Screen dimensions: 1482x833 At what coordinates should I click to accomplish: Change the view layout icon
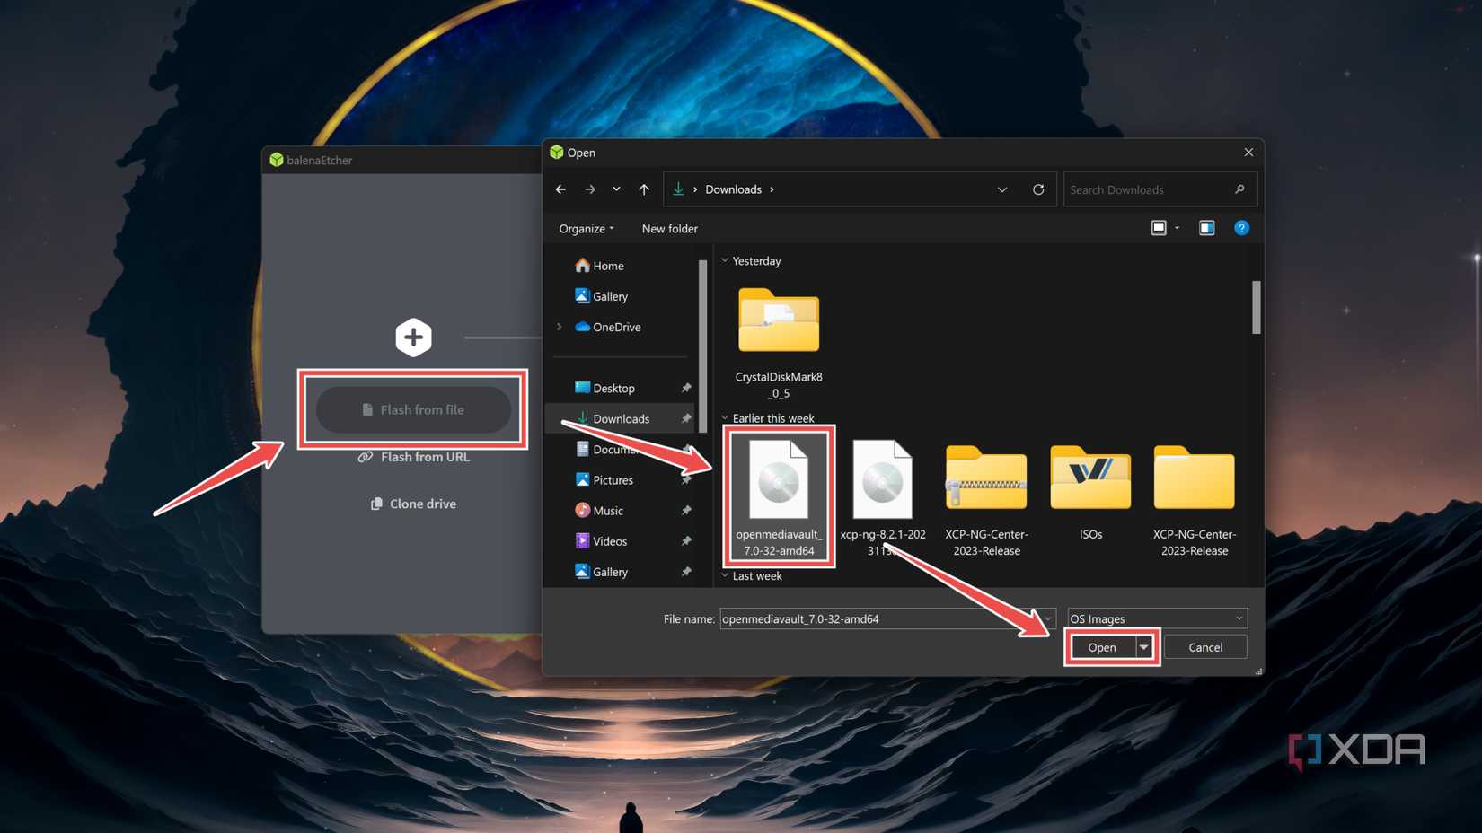[1159, 228]
